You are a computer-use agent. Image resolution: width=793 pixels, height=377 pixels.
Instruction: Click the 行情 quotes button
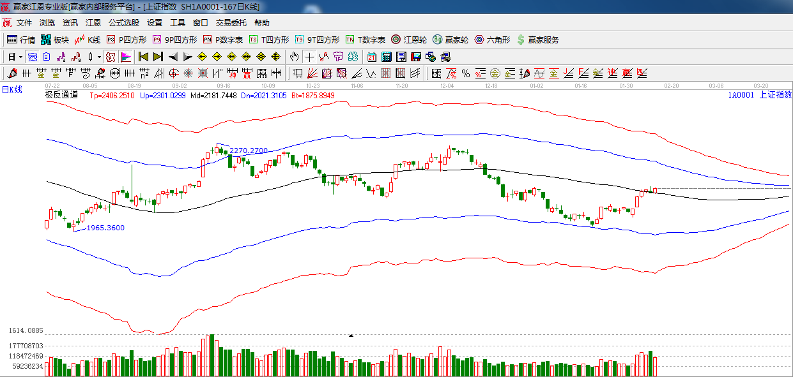click(x=21, y=40)
